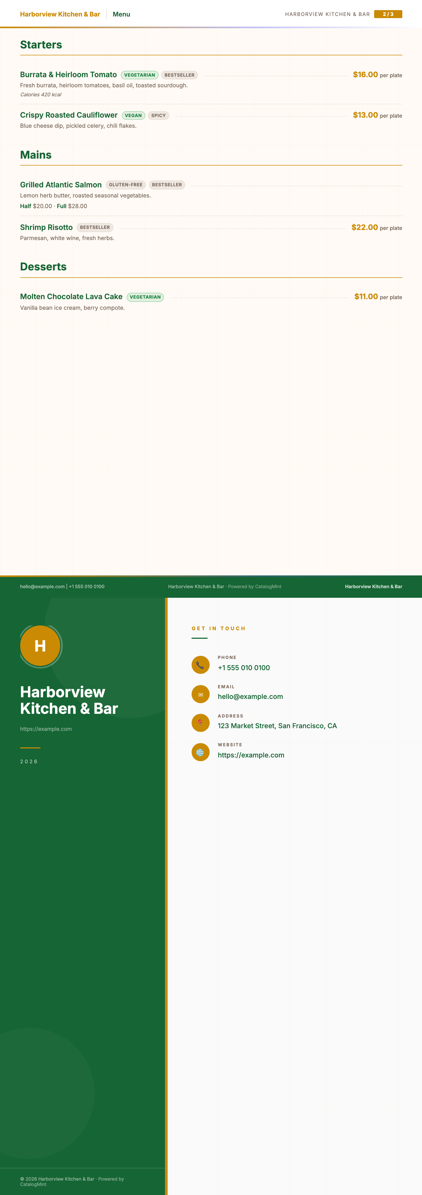Click the 2026 year on the cover panel

point(29,761)
